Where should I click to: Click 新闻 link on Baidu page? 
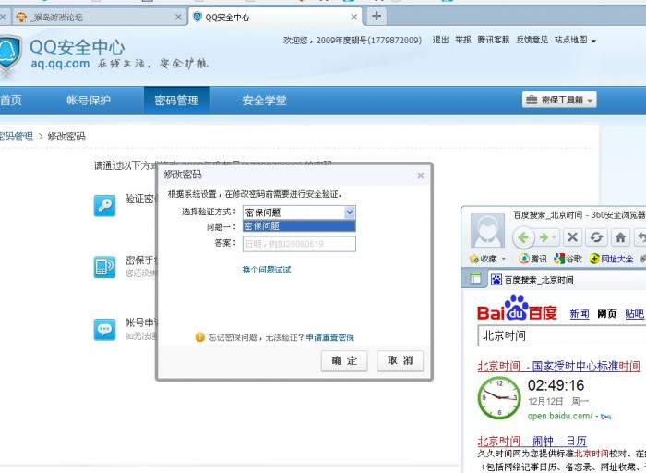(x=580, y=314)
